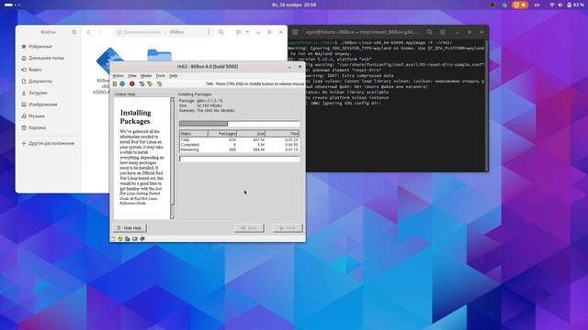Viewport: 588px width, 330px height.
Task: Click the Size column header in packages table
Action: [251, 134]
